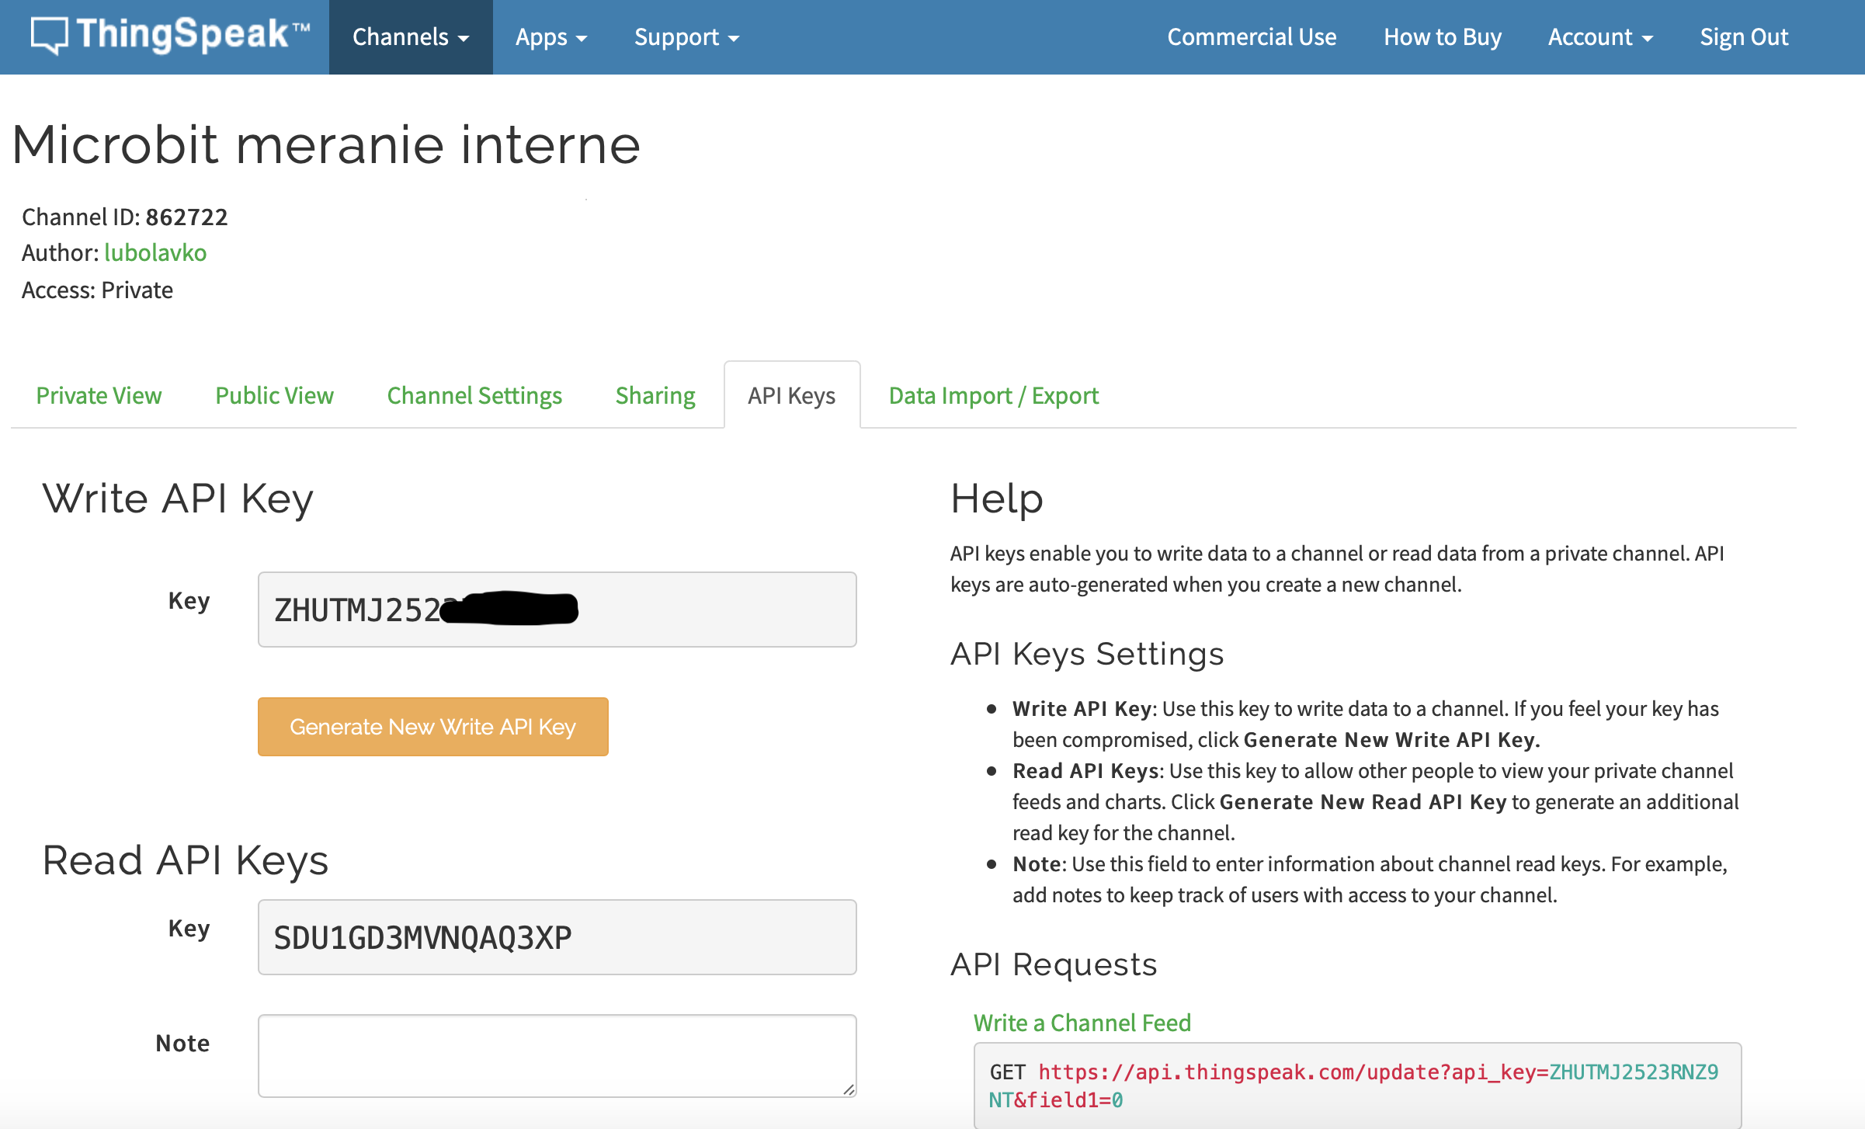Open author lubolavko's profile link
Image resolution: width=1865 pixels, height=1129 pixels.
pyautogui.click(x=155, y=253)
